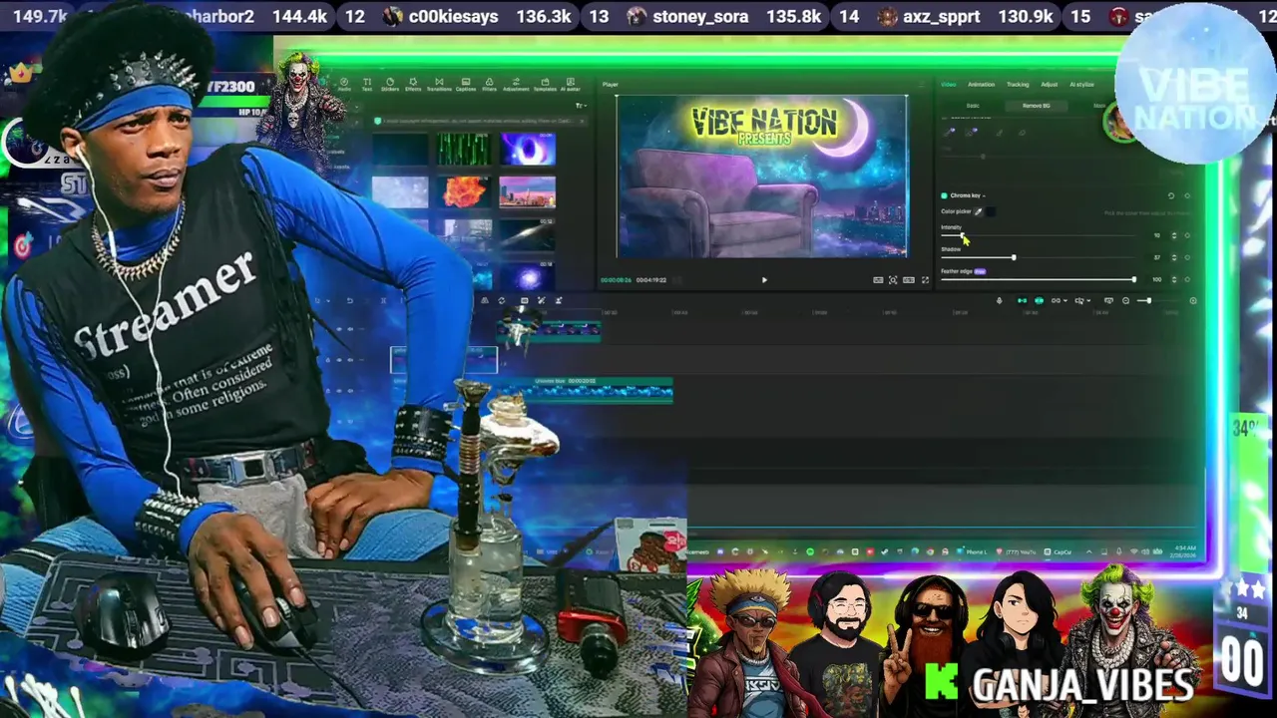Open the Audio panel in CapCut
The image size is (1277, 718).
(344, 85)
